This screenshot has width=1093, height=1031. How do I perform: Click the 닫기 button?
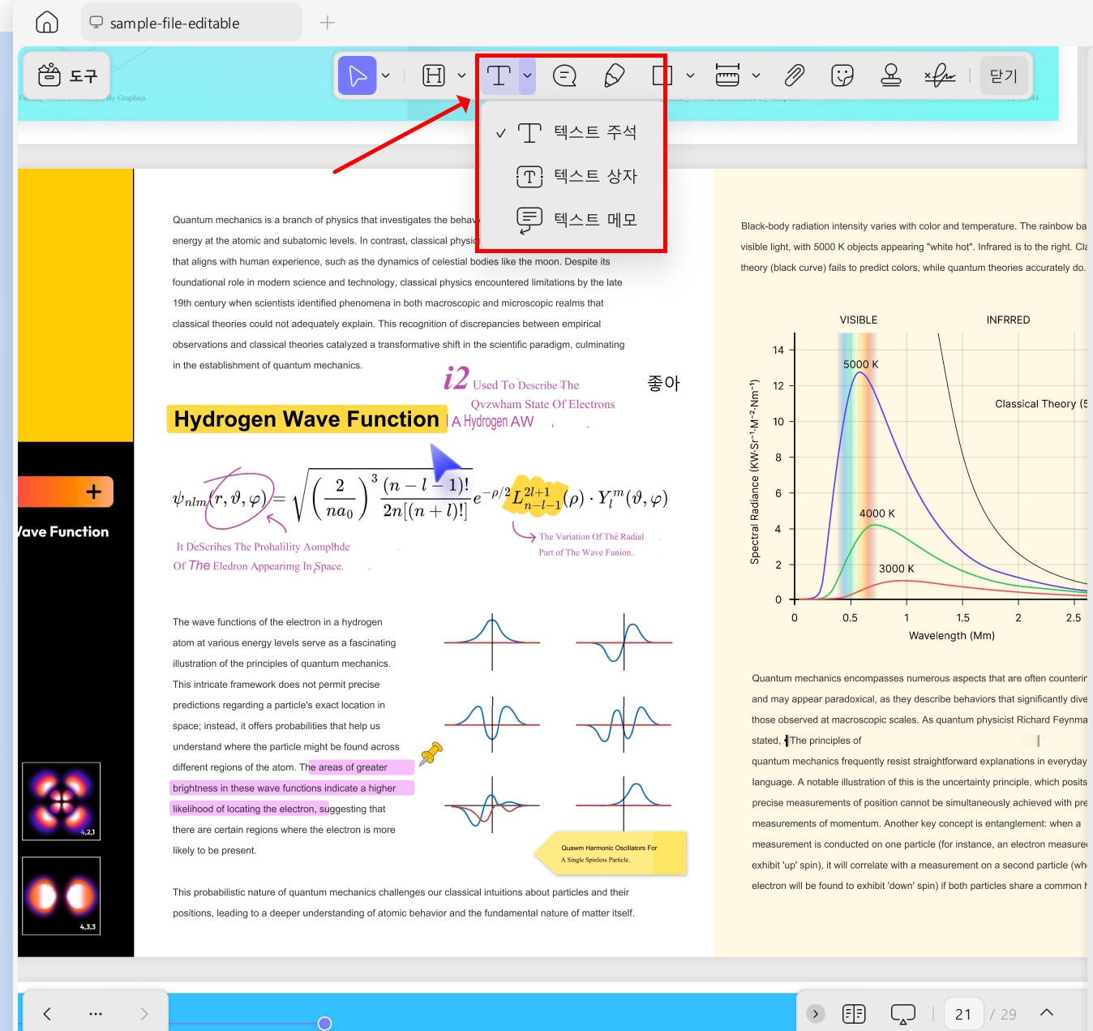pyautogui.click(x=1004, y=75)
